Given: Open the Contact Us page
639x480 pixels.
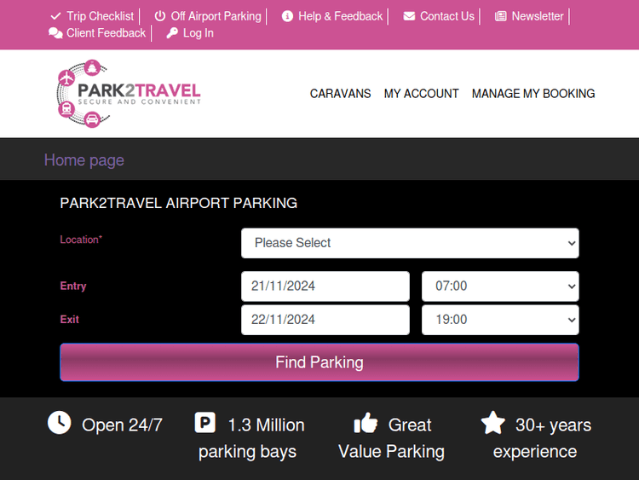Looking at the screenshot, I should click(447, 16).
